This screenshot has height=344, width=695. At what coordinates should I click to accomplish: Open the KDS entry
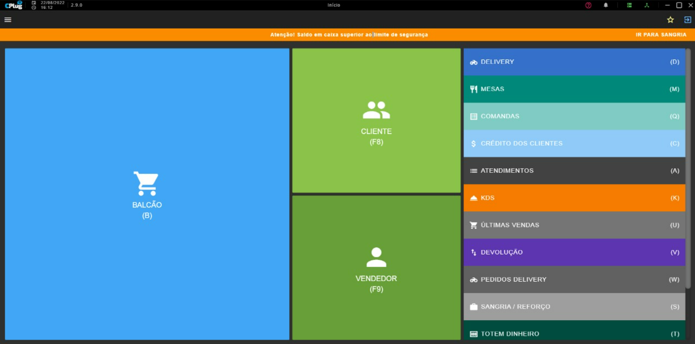[574, 198]
